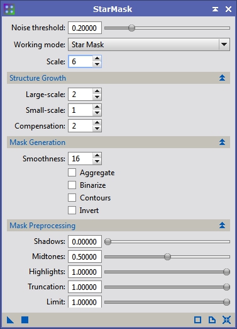Click the Highlights slider handle
The height and width of the screenshot is (329, 237).
[x=226, y=272]
